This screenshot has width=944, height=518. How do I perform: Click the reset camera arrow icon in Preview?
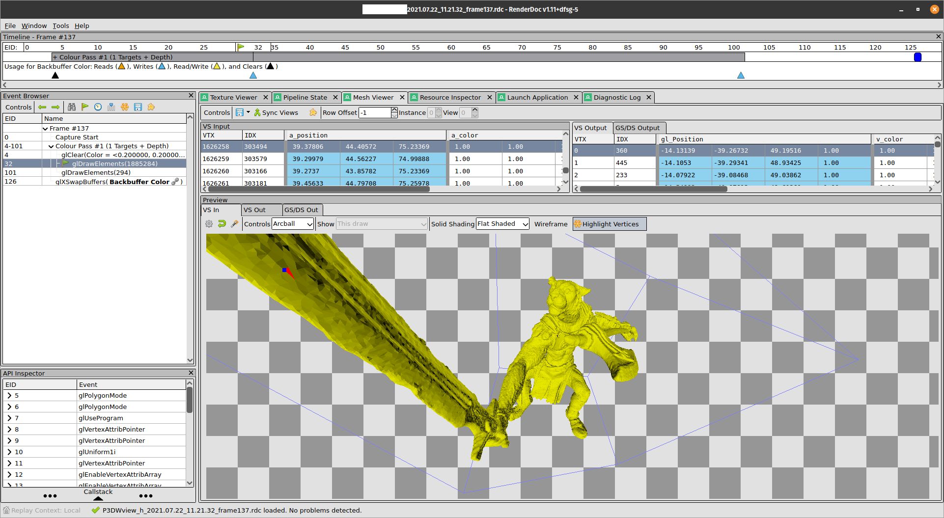[222, 223]
